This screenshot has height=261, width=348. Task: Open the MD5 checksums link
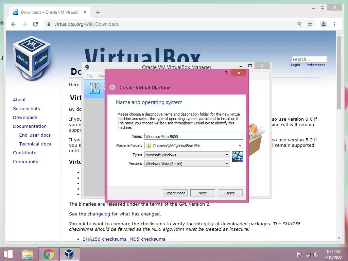point(147,239)
